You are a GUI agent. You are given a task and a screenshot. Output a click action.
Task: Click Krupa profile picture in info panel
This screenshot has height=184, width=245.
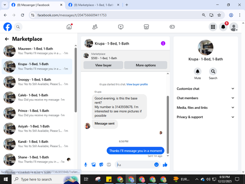tap(205, 48)
